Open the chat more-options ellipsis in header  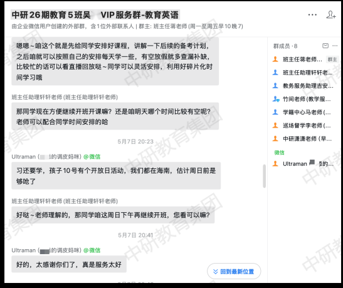312,15
